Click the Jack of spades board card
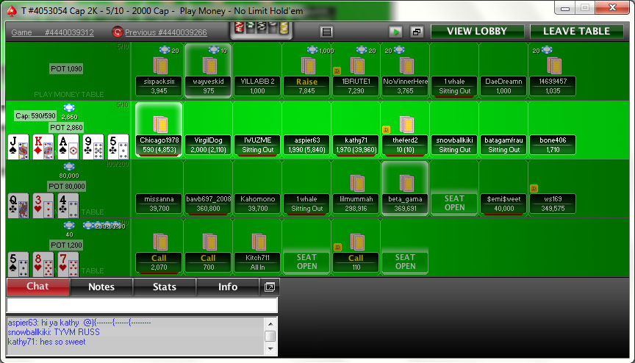Viewport: 635px width, 363px height. coord(18,146)
